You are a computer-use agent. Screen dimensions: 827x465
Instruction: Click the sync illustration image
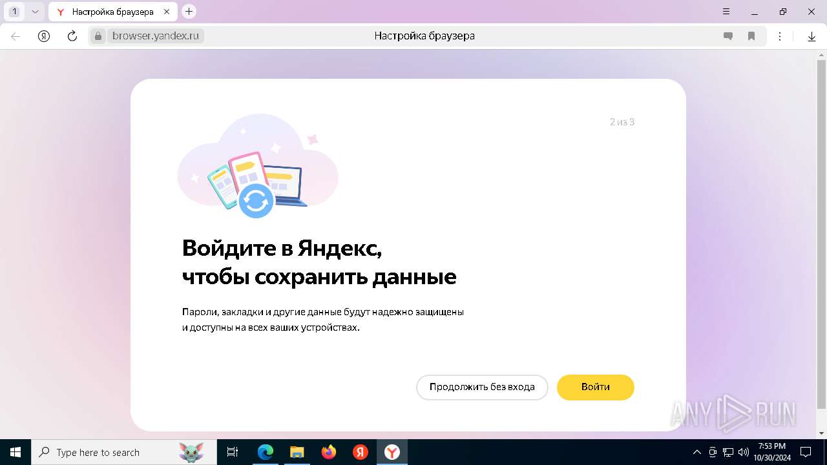258,166
